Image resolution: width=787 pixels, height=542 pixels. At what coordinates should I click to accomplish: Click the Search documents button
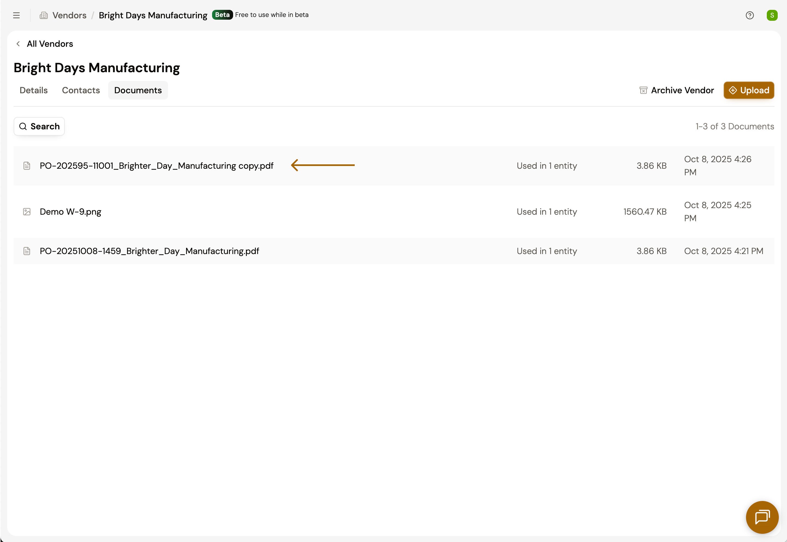[x=39, y=126]
